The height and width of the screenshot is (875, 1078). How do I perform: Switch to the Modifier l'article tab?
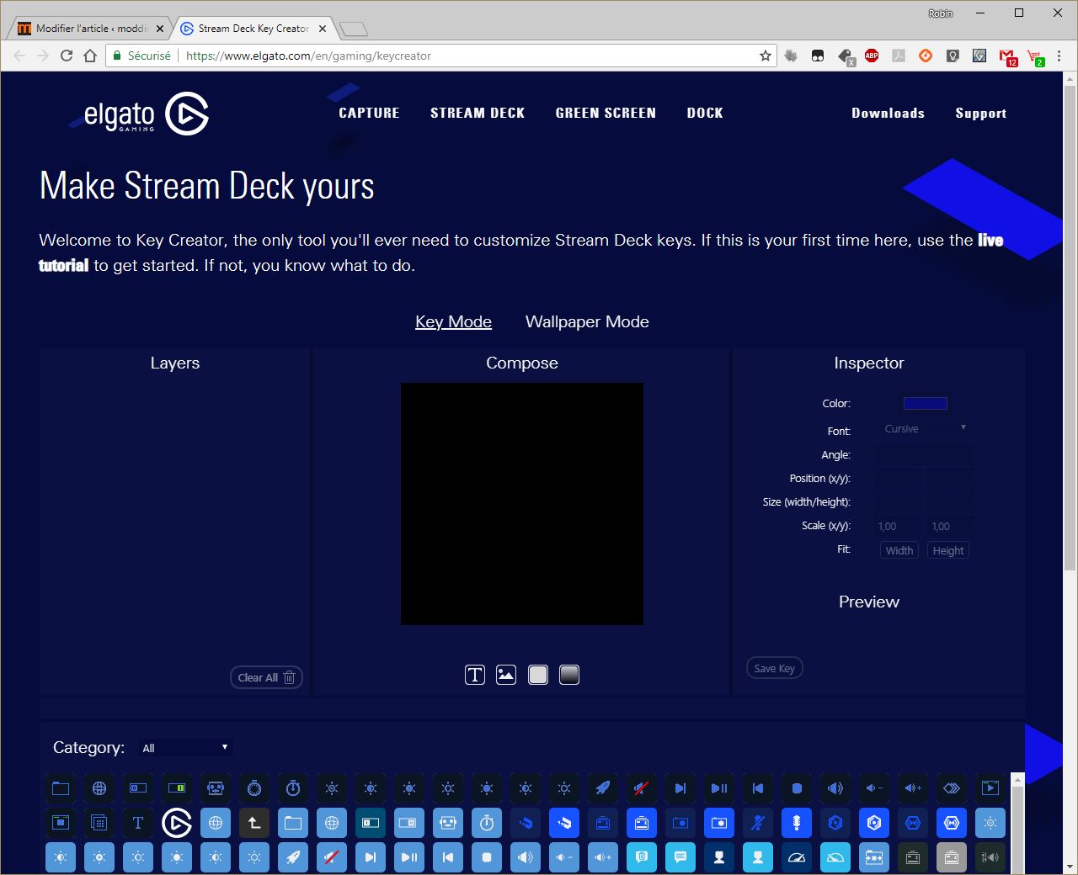click(x=90, y=28)
